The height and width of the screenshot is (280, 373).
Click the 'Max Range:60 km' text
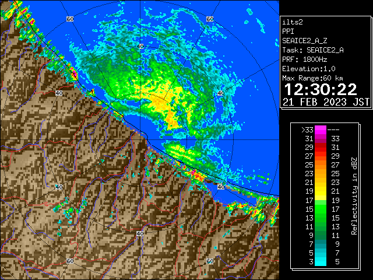[312, 78]
